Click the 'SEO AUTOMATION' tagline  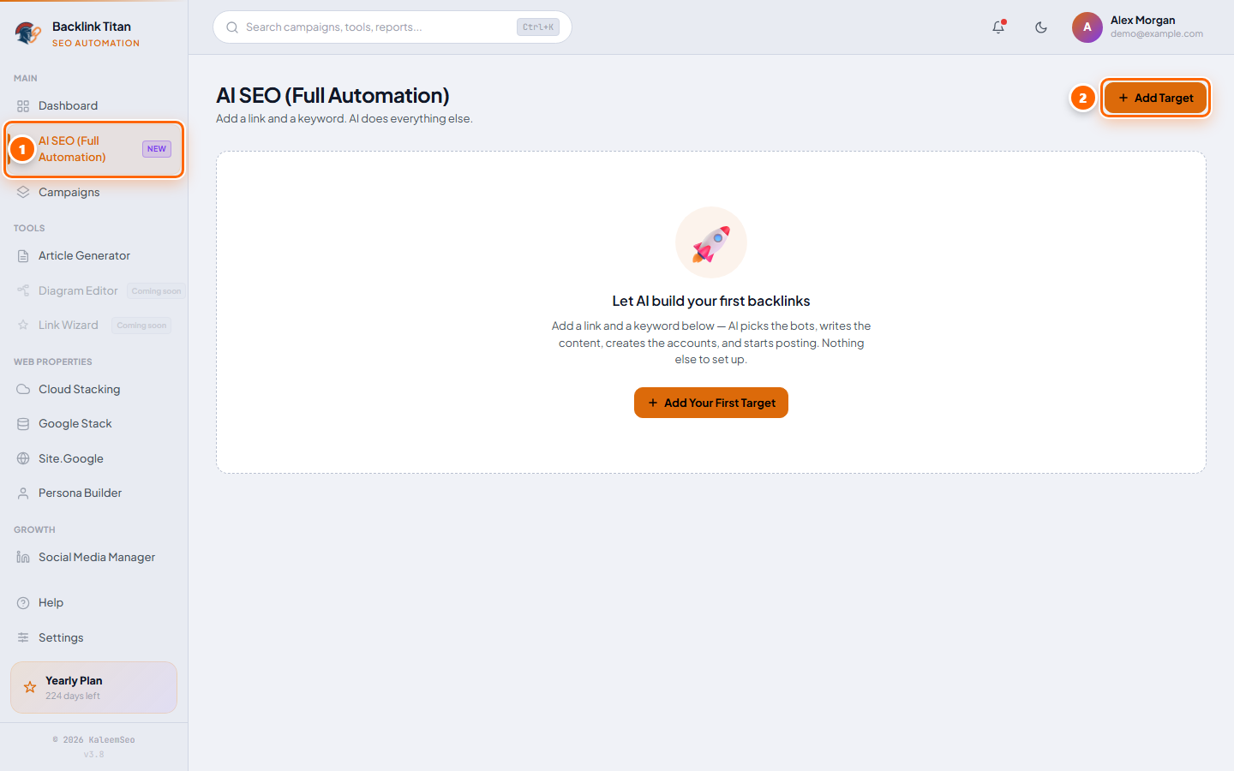point(96,43)
